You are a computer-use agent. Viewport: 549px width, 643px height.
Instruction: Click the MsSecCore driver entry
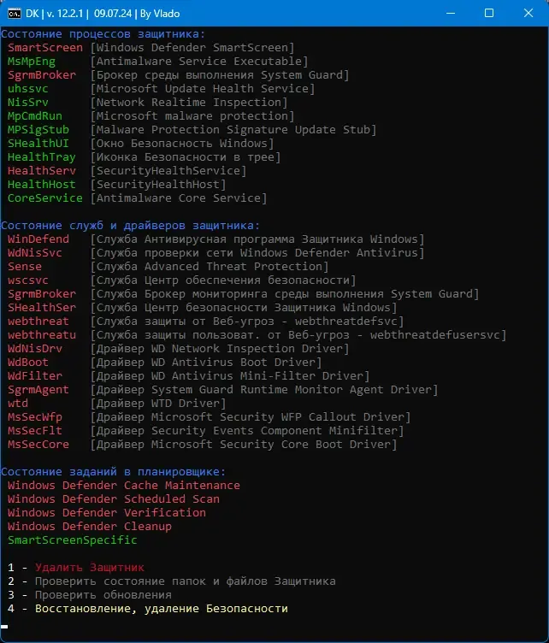coord(38,445)
